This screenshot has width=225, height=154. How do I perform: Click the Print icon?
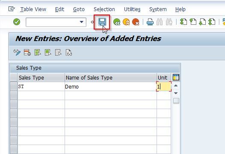[150, 22]
